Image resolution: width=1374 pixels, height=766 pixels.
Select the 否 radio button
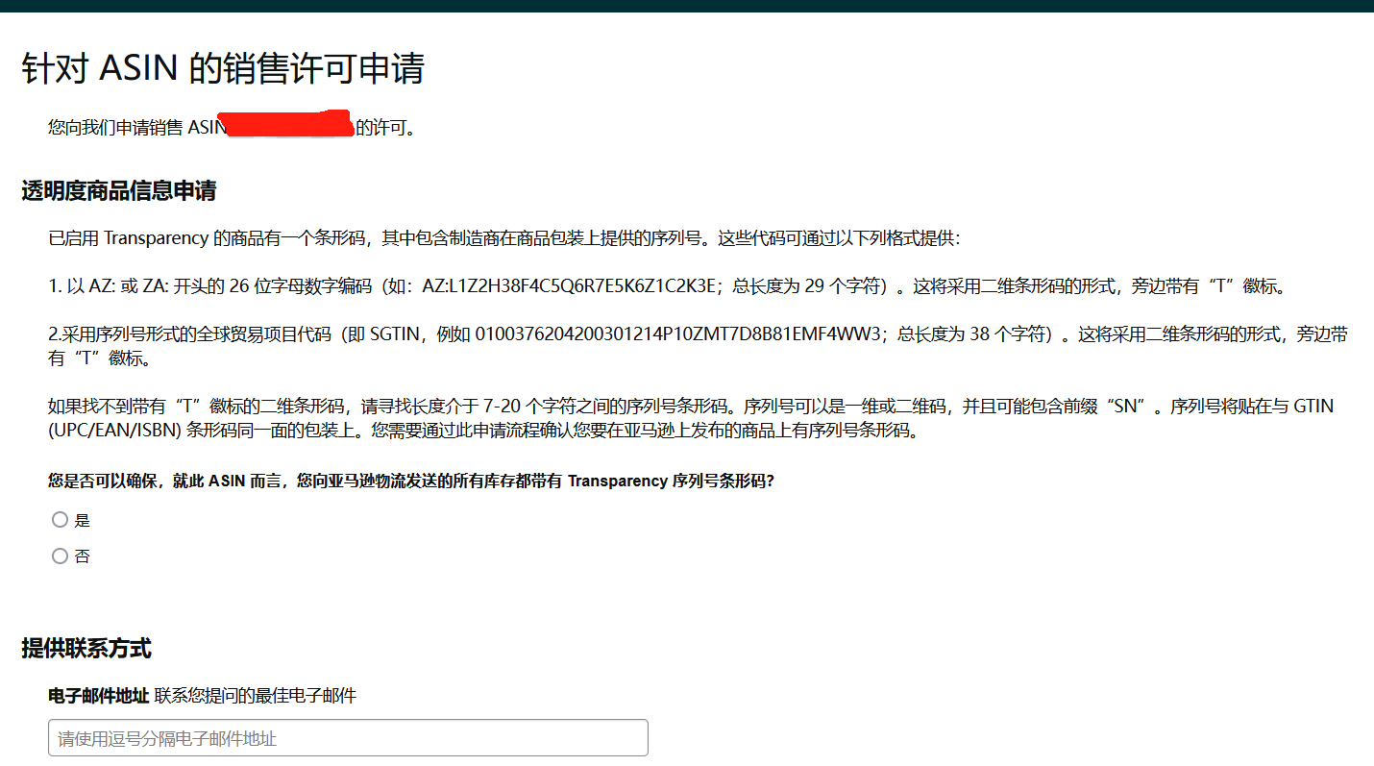click(x=61, y=556)
